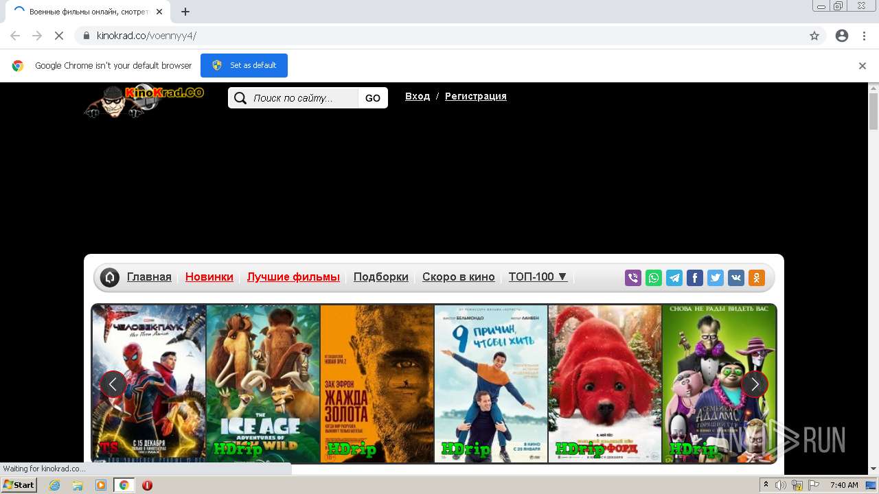The image size is (879, 494).
Task: Open the Chrome profile avatar menu
Action: click(x=842, y=36)
